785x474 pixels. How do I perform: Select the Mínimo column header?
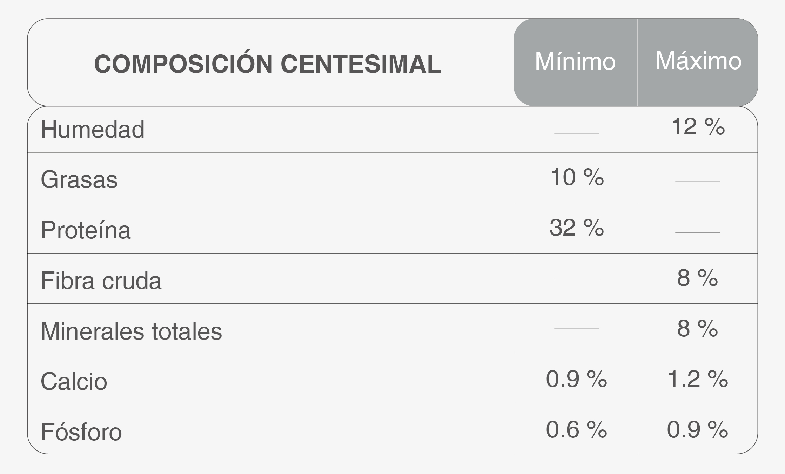tap(575, 62)
